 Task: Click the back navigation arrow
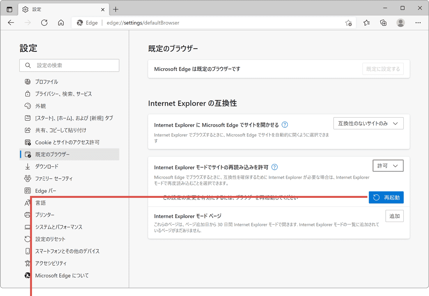(x=11, y=23)
